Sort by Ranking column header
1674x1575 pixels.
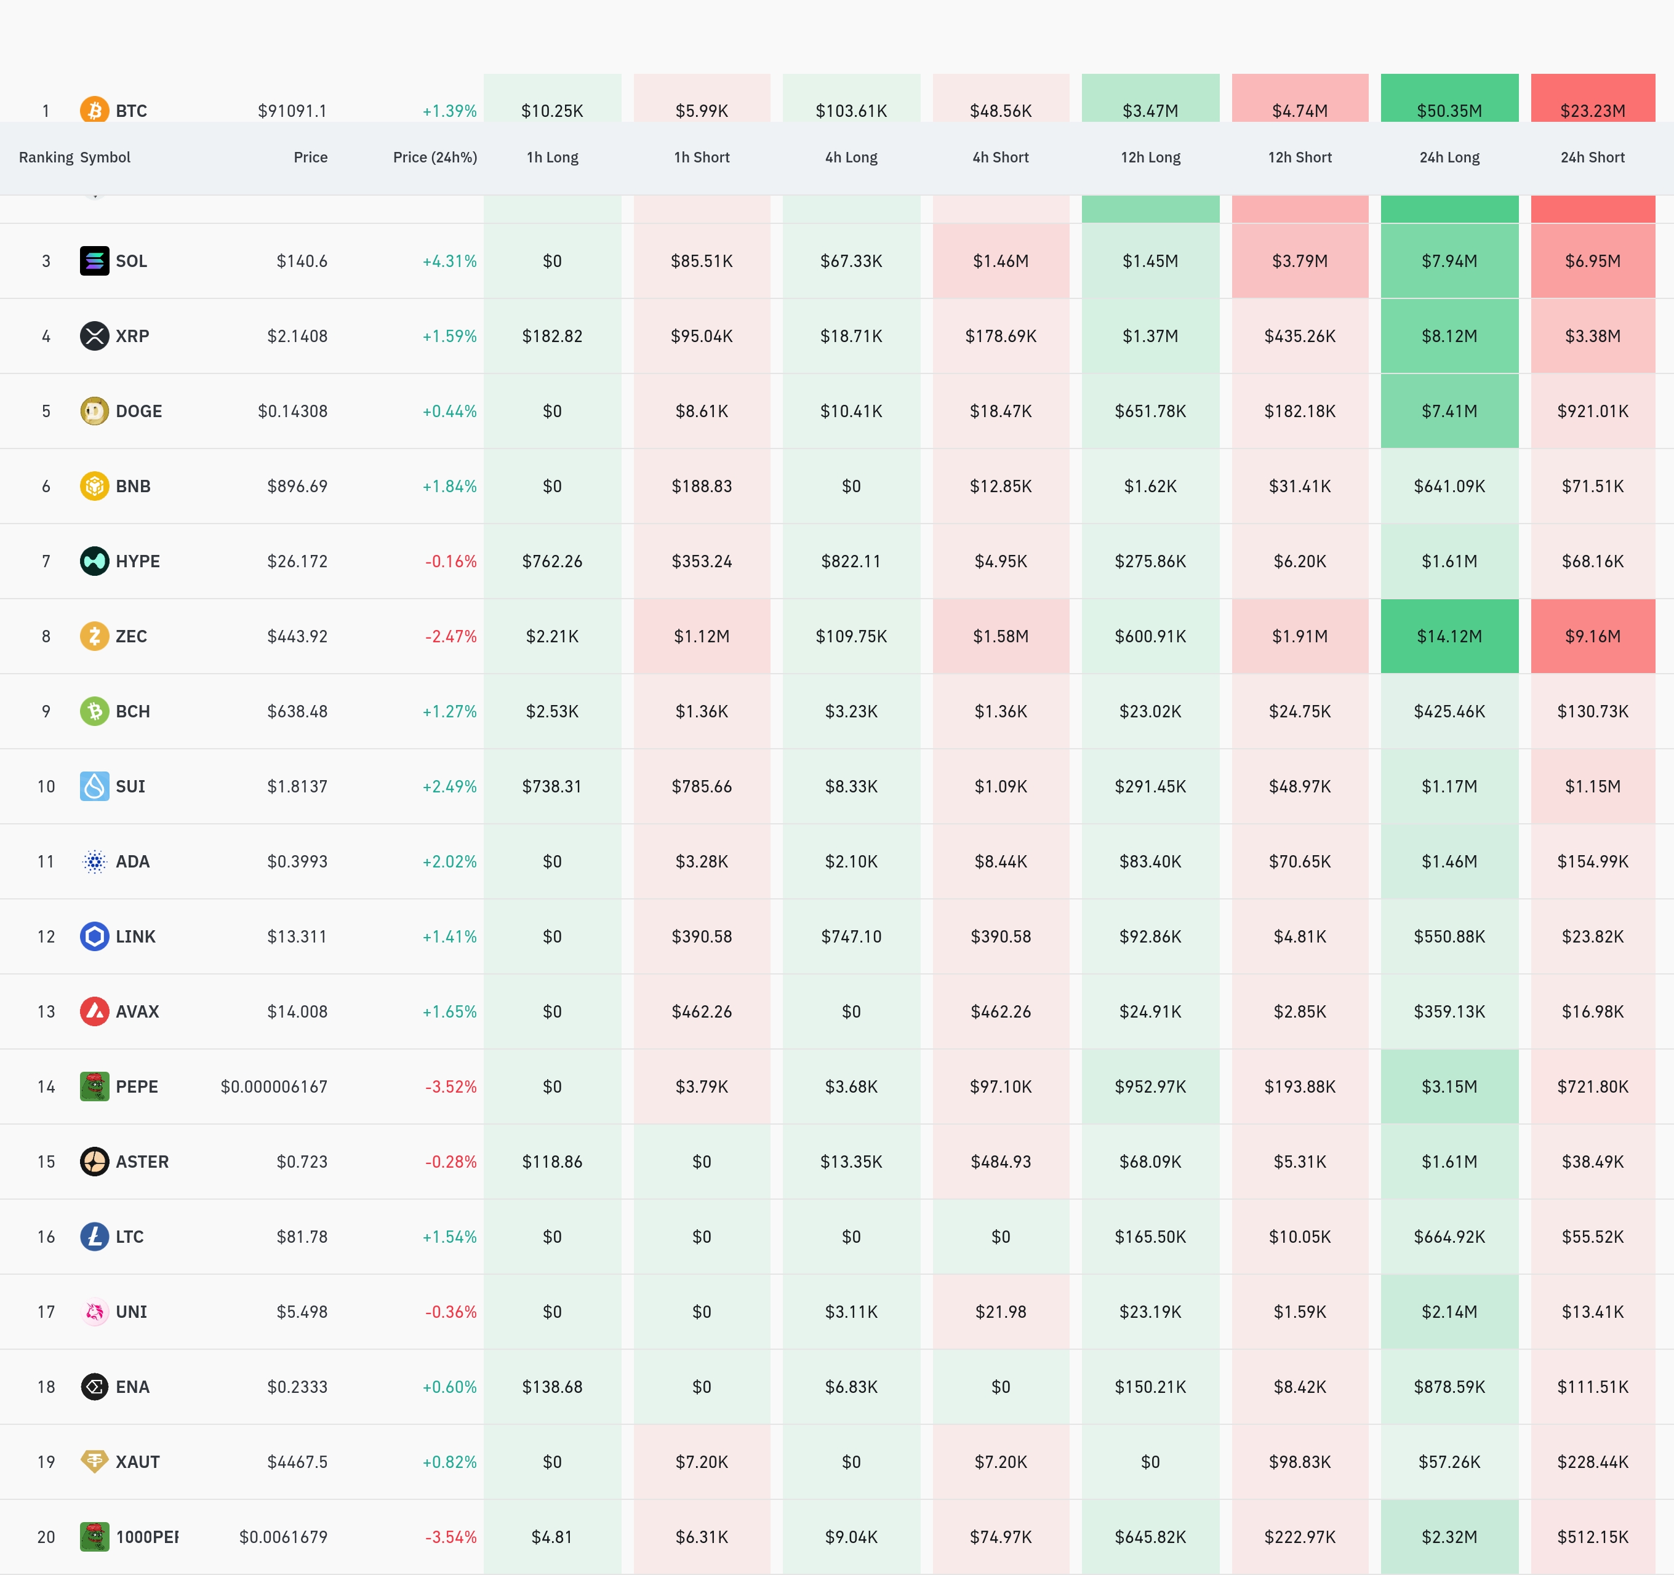pos(46,157)
